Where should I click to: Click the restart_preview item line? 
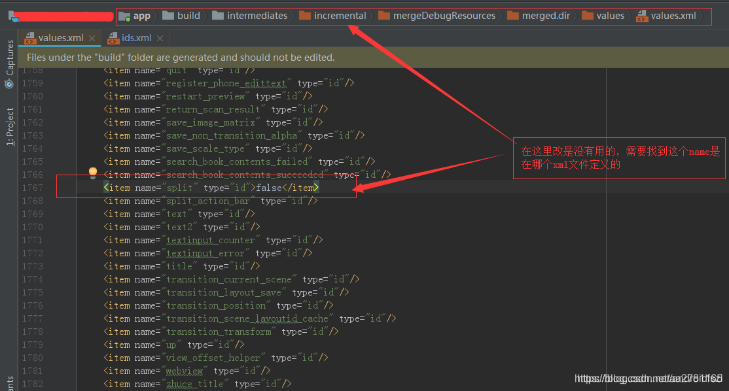pos(208,96)
